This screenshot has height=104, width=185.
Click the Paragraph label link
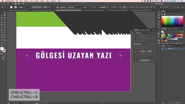tap(103, 7)
